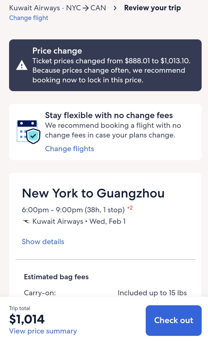The height and width of the screenshot is (341, 208).
Task: Click the airline icon beside Wed, Feb 1
Action: coord(27,221)
